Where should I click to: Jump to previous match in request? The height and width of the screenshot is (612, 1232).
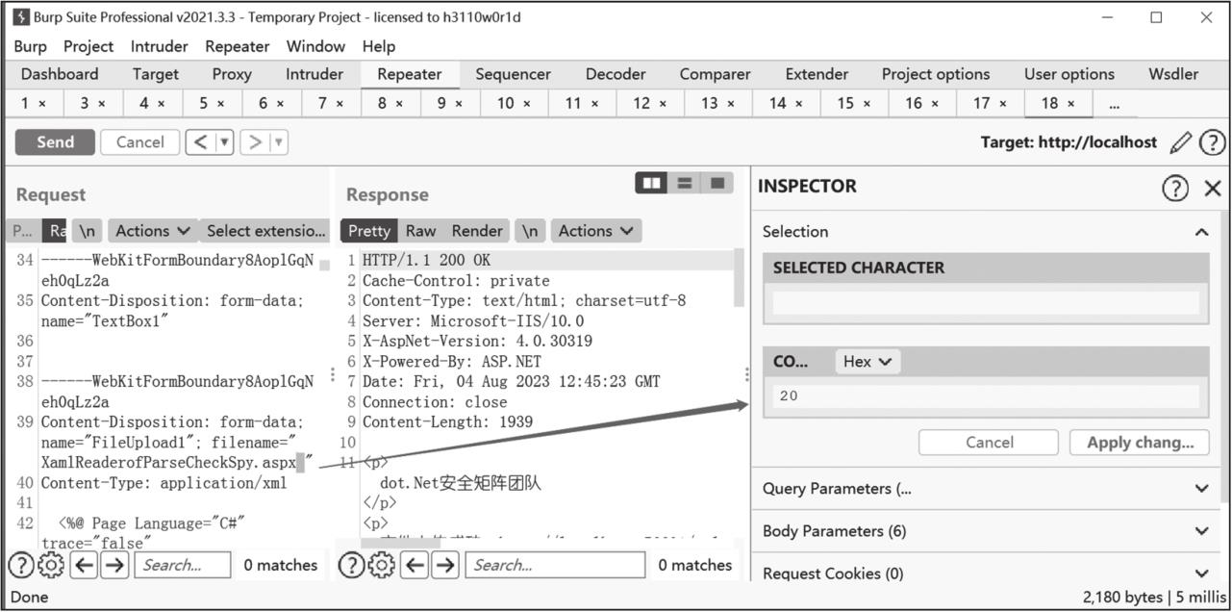pyautogui.click(x=84, y=565)
